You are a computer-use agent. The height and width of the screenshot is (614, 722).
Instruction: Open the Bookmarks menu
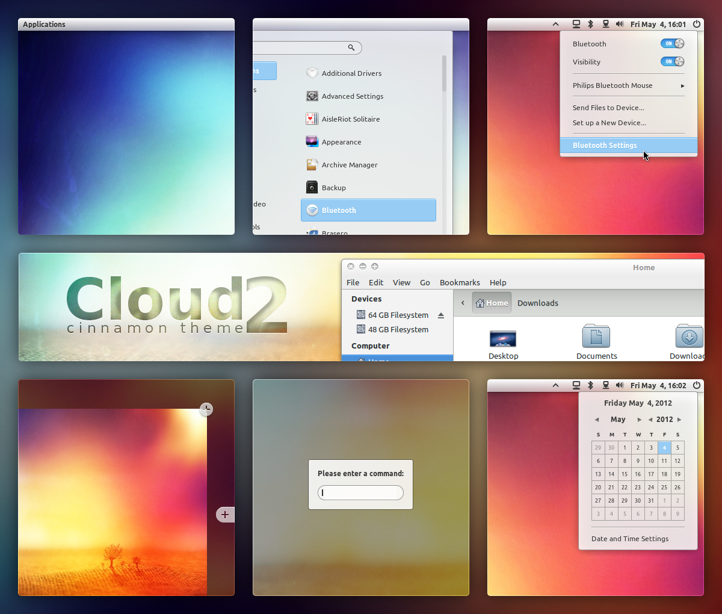click(460, 282)
